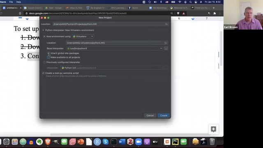The image size is (263, 148).
Task: Click the volume icon in menu bar
Action: click(155, 2)
